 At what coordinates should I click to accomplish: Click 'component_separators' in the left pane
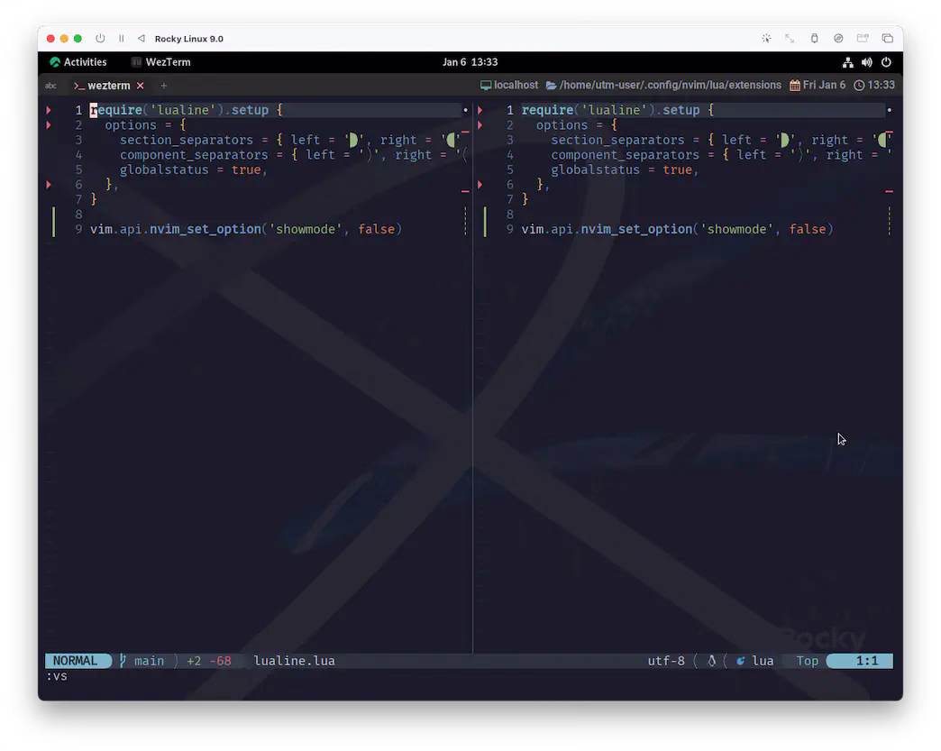194,155
